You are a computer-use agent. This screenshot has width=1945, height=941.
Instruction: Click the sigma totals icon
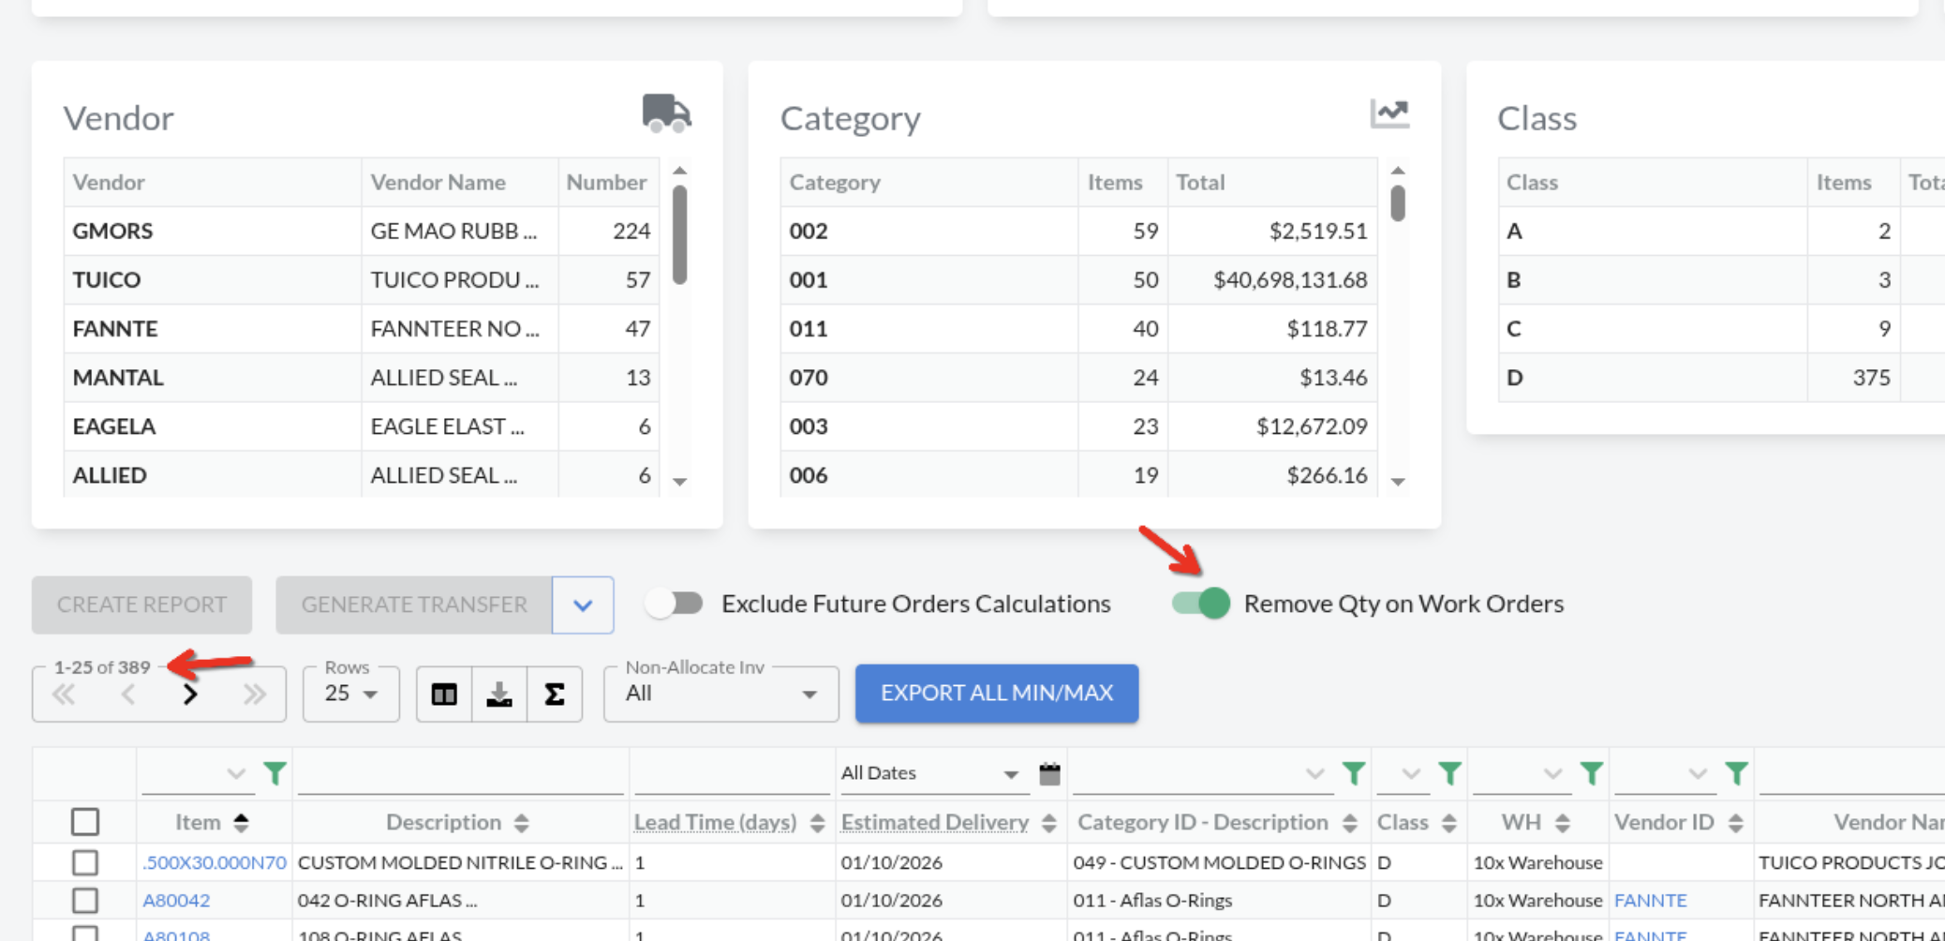click(x=555, y=695)
